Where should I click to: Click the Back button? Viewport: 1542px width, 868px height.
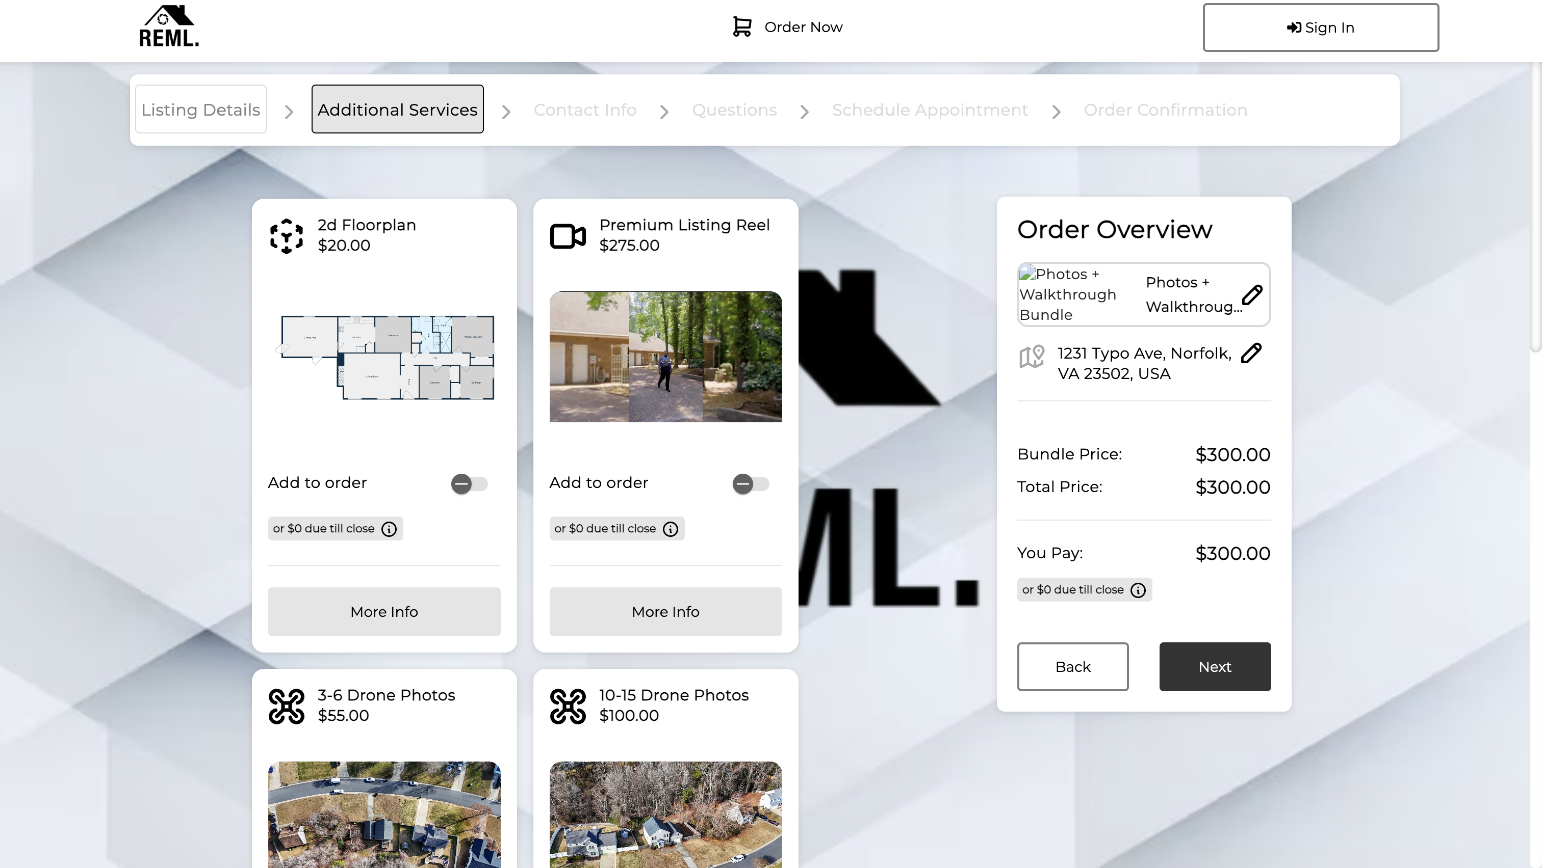tap(1073, 667)
